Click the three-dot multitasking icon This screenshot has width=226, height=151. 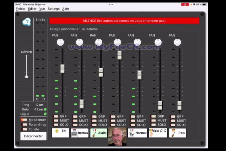(111, 4)
